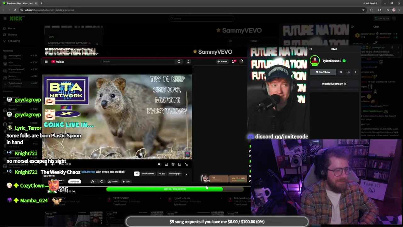Like the YouTube video

[94, 182]
